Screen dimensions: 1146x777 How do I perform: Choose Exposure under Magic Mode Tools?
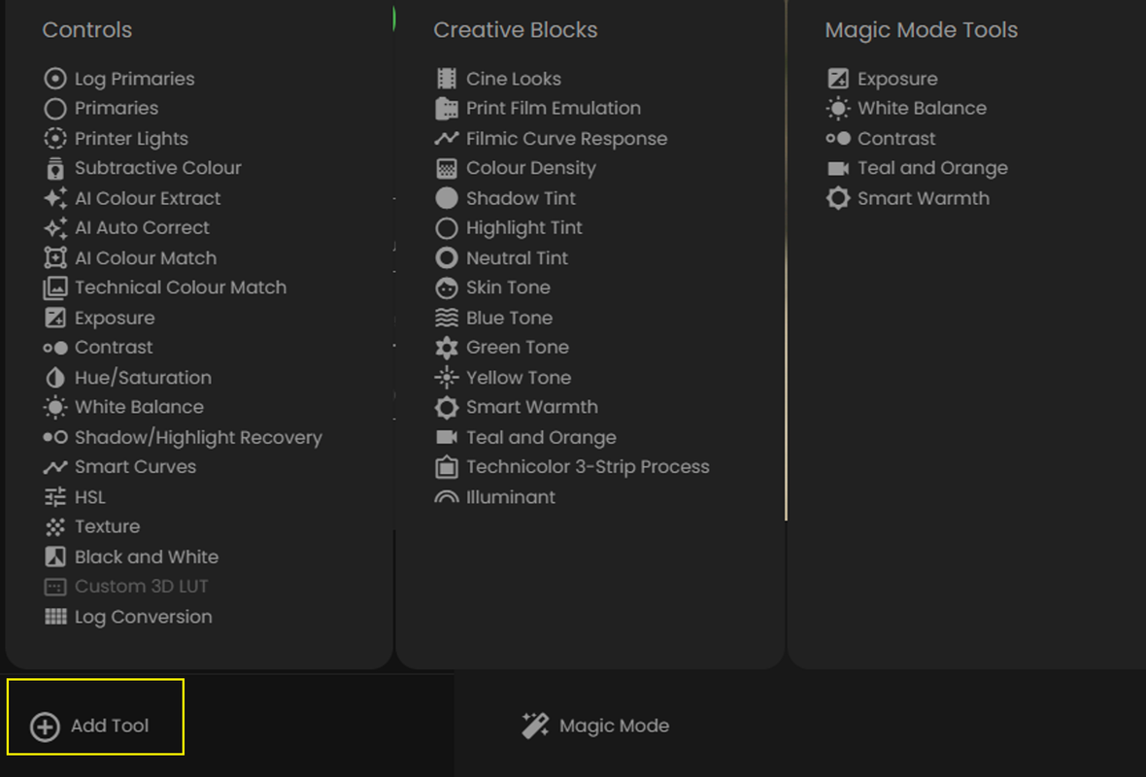(x=882, y=79)
